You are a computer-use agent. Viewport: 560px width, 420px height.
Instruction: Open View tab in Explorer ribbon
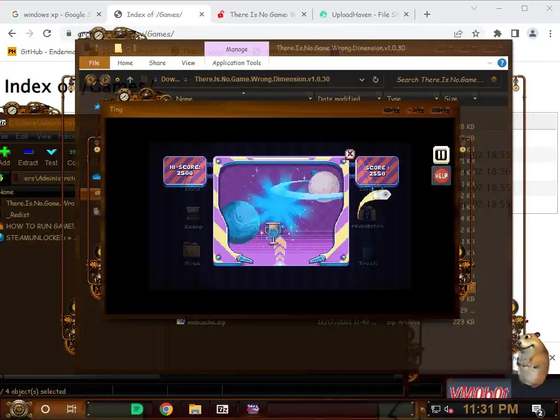point(188,63)
